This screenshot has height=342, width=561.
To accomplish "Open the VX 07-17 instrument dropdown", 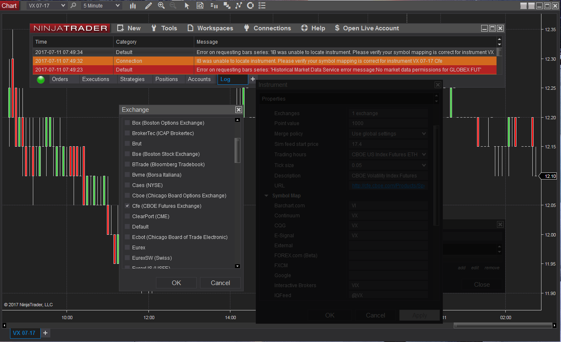I will [x=47, y=6].
